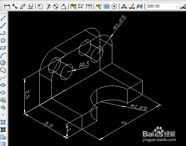Open the ISO-25 dimension style dropdown

coord(163,6)
